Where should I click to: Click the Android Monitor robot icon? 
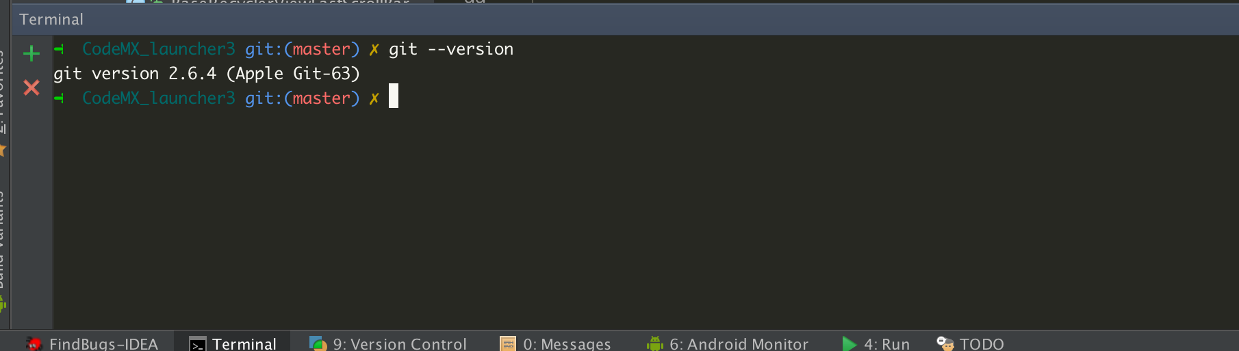pyautogui.click(x=655, y=343)
